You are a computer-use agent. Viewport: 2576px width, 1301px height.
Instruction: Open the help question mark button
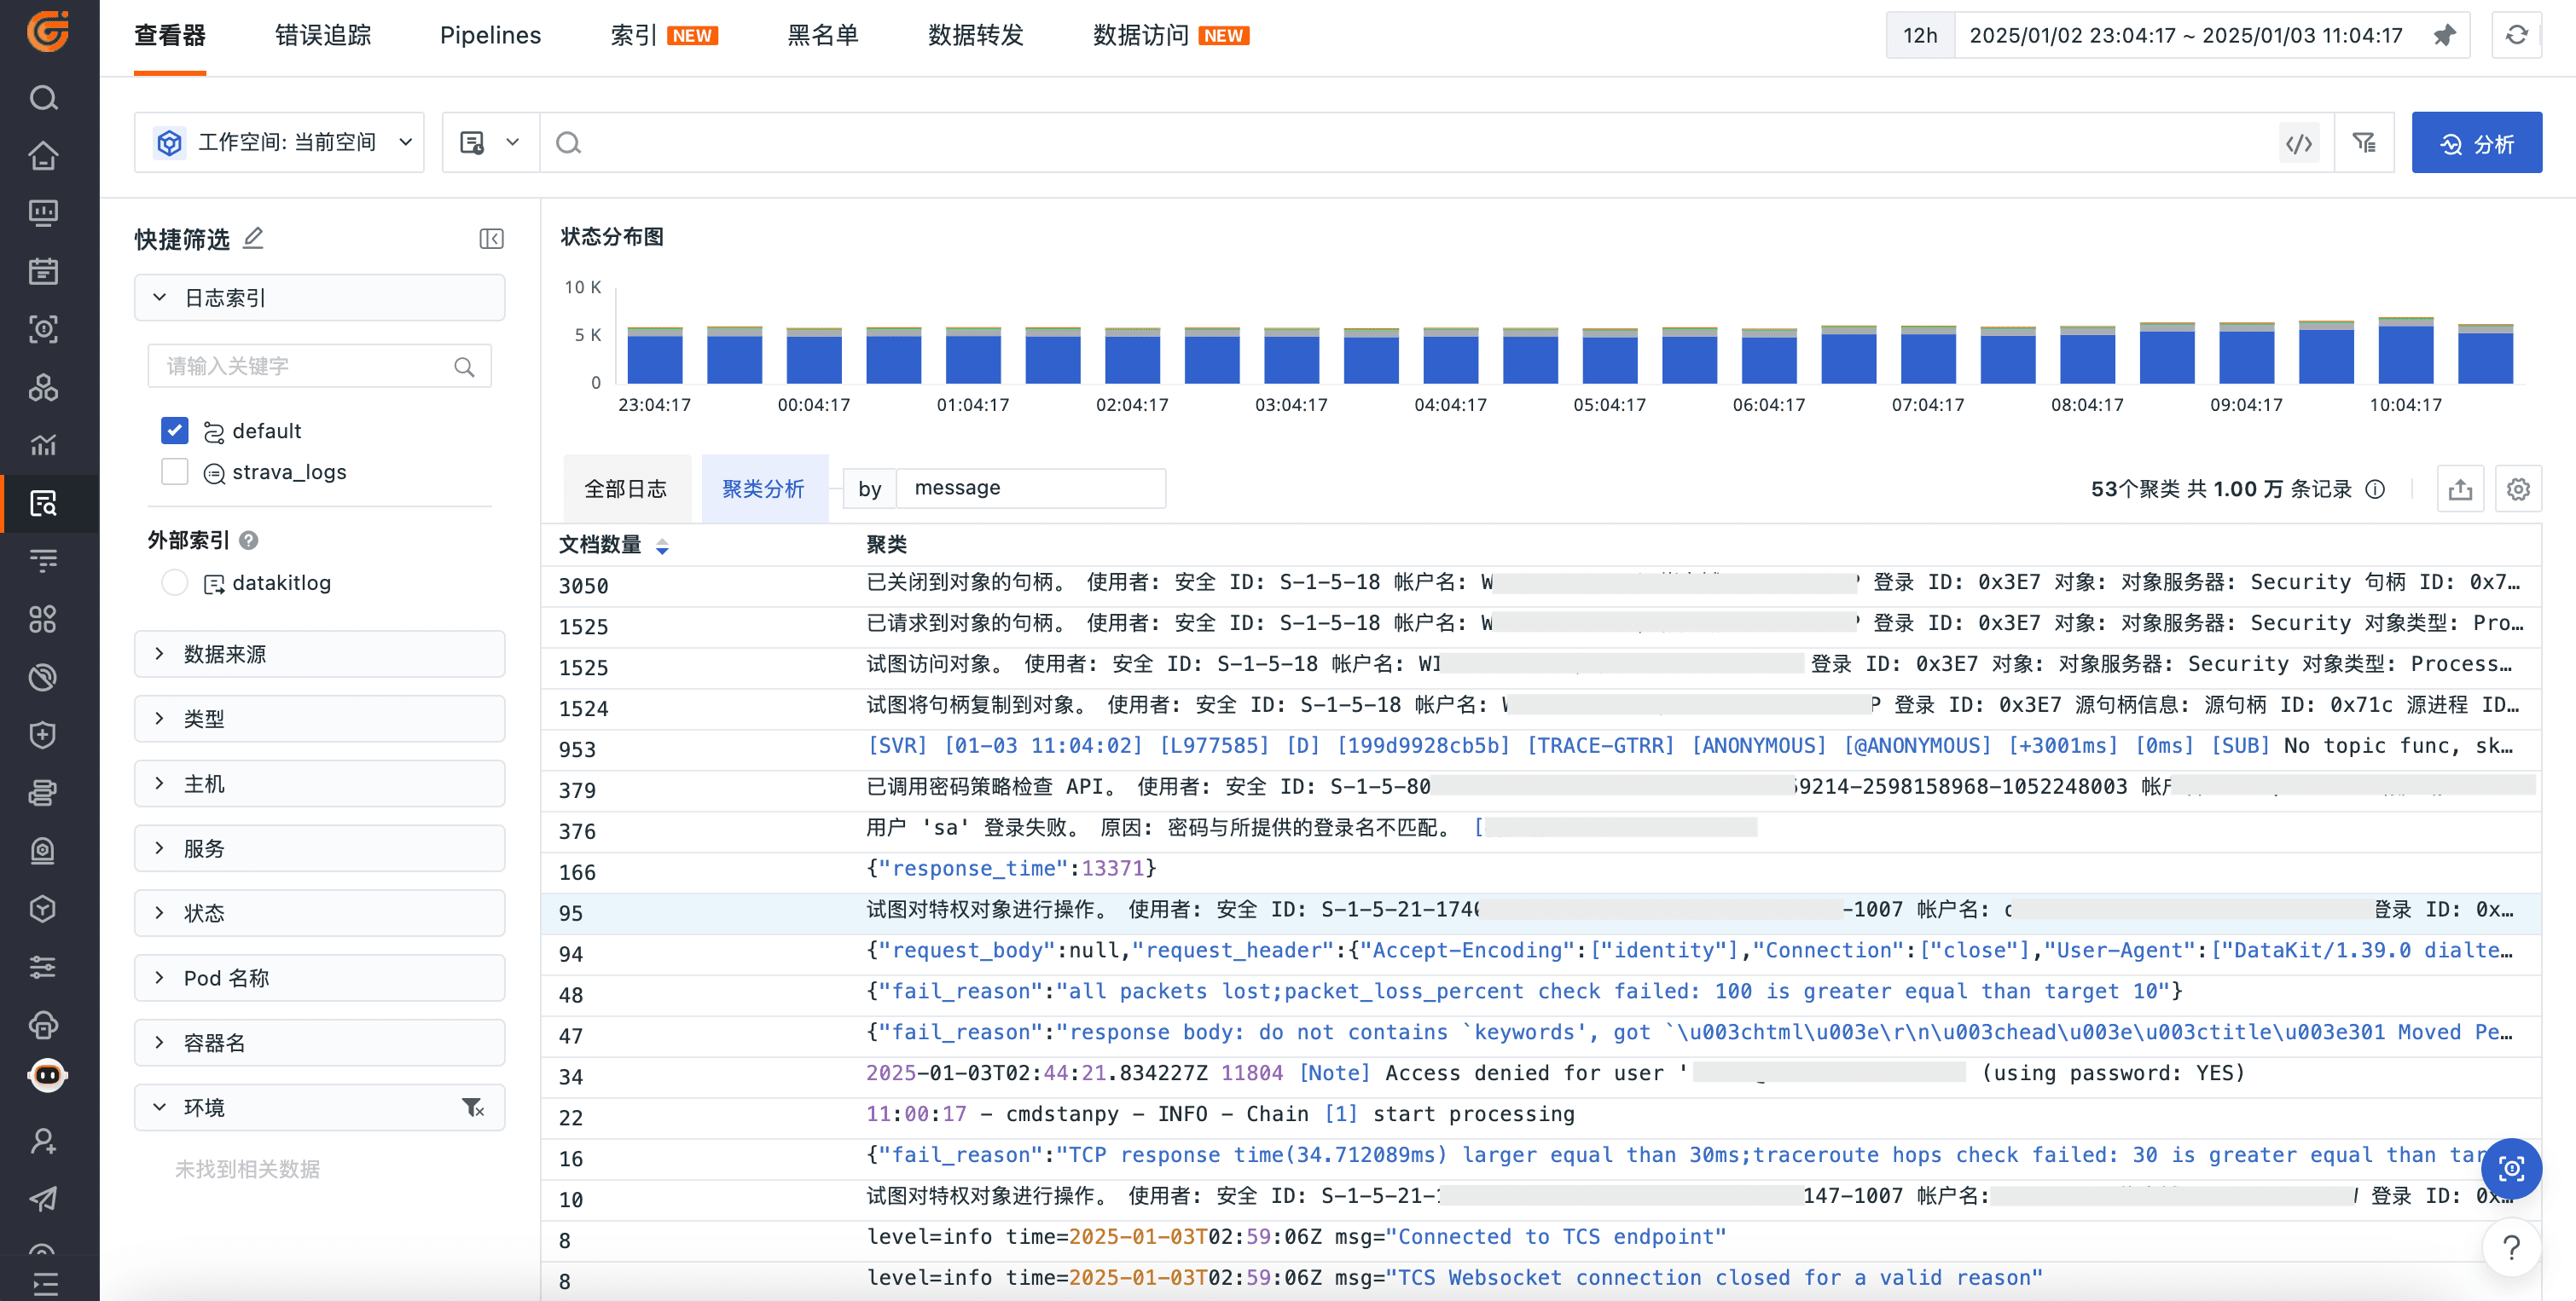point(2511,1247)
